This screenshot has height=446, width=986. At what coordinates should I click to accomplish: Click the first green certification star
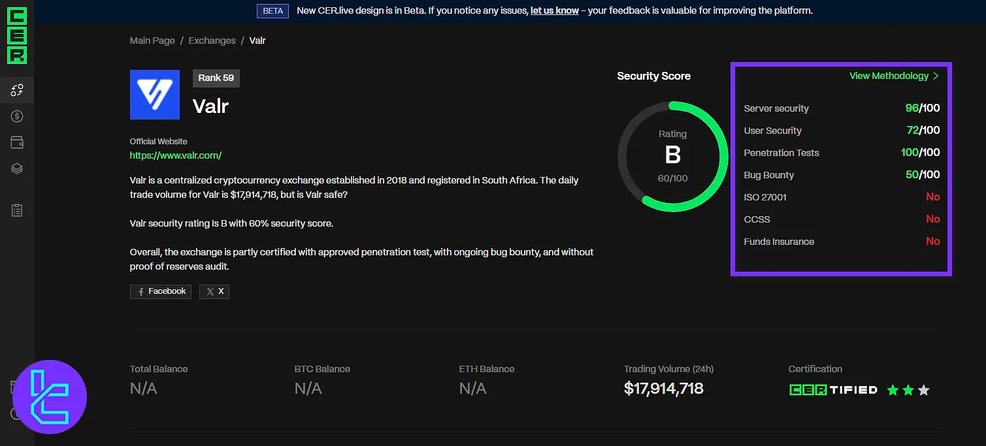[x=893, y=390]
